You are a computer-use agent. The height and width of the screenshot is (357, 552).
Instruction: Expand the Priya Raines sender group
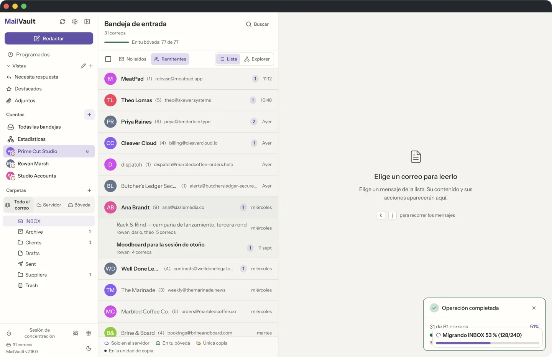coord(188,122)
